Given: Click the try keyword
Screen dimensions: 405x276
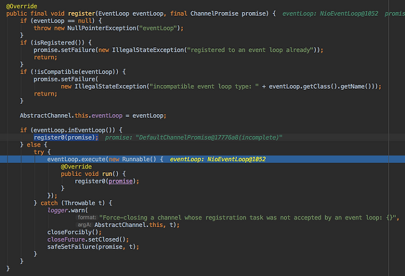Looking at the screenshot, I should pyautogui.click(x=39, y=152).
